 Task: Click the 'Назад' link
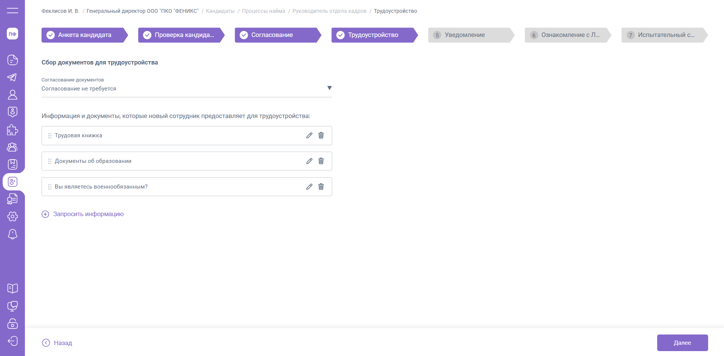(x=57, y=343)
